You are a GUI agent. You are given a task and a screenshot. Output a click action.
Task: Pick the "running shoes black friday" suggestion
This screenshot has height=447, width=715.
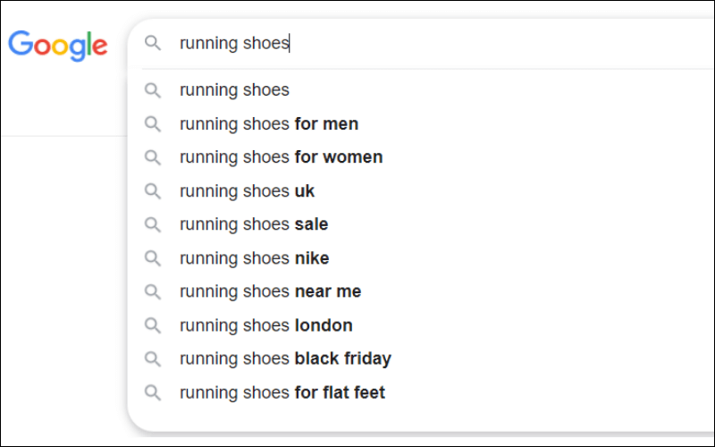(285, 358)
